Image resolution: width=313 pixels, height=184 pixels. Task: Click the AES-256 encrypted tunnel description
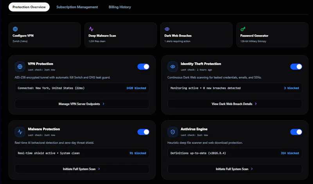point(62,77)
